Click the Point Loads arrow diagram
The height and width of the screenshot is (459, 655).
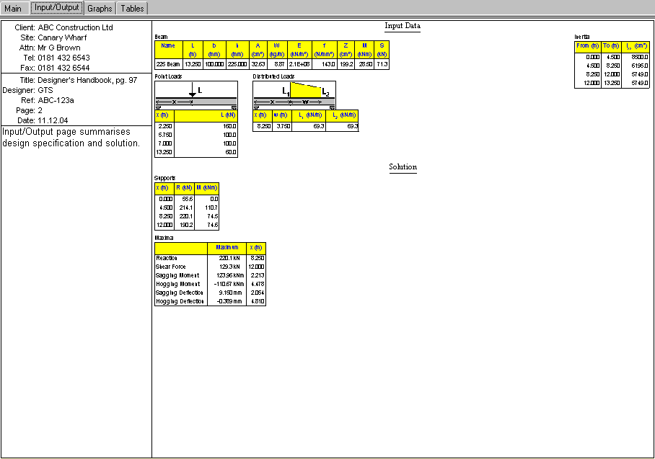pos(195,94)
